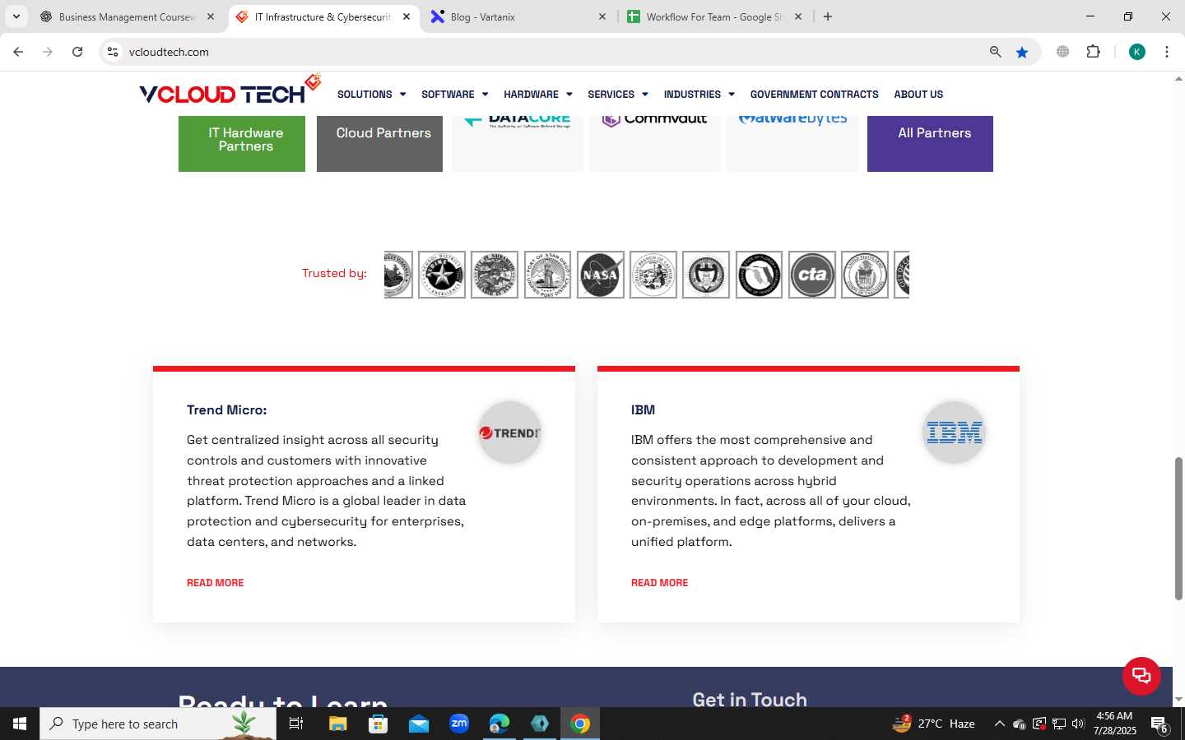The width and height of the screenshot is (1185, 740).
Task: Click the page vertical scrollbar thumb
Action: tap(1178, 529)
